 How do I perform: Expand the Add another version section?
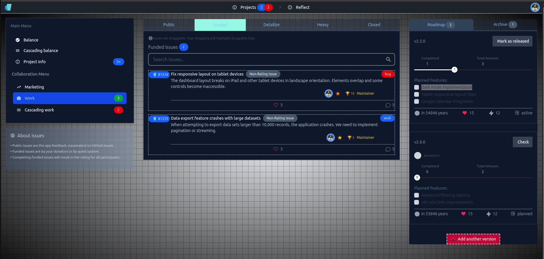coord(473,239)
